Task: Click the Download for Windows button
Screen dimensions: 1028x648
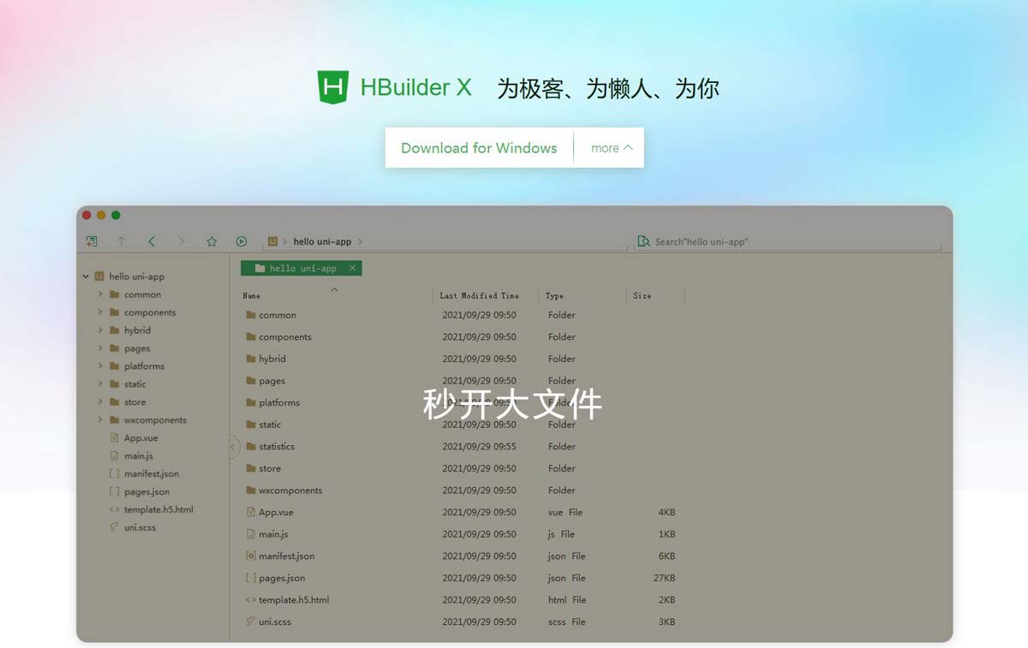Action: [479, 148]
